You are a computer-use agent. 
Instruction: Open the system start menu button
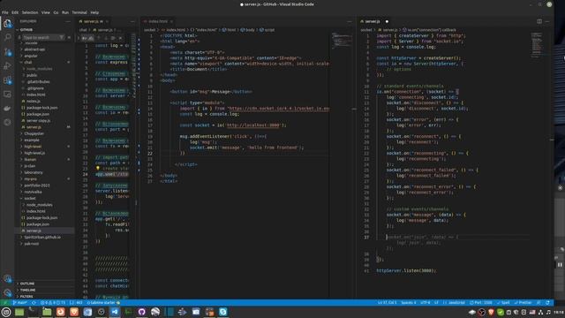6,312
